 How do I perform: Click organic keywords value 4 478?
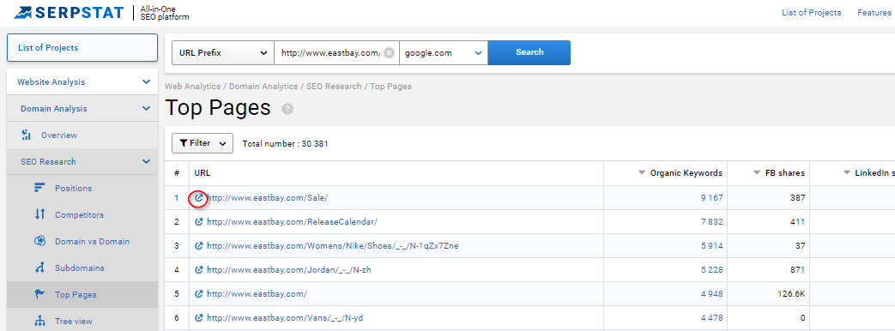point(711,318)
